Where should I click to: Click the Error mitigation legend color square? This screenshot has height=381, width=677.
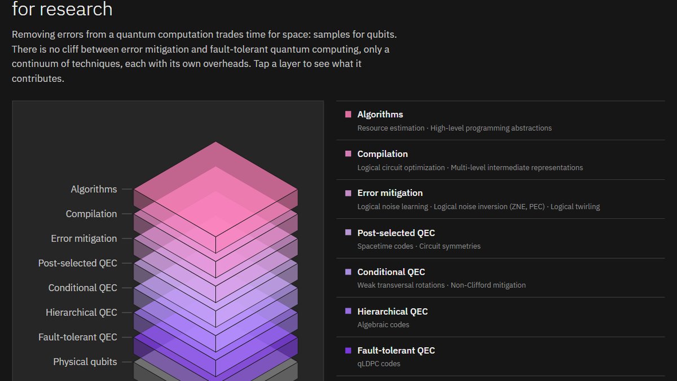[x=348, y=193]
